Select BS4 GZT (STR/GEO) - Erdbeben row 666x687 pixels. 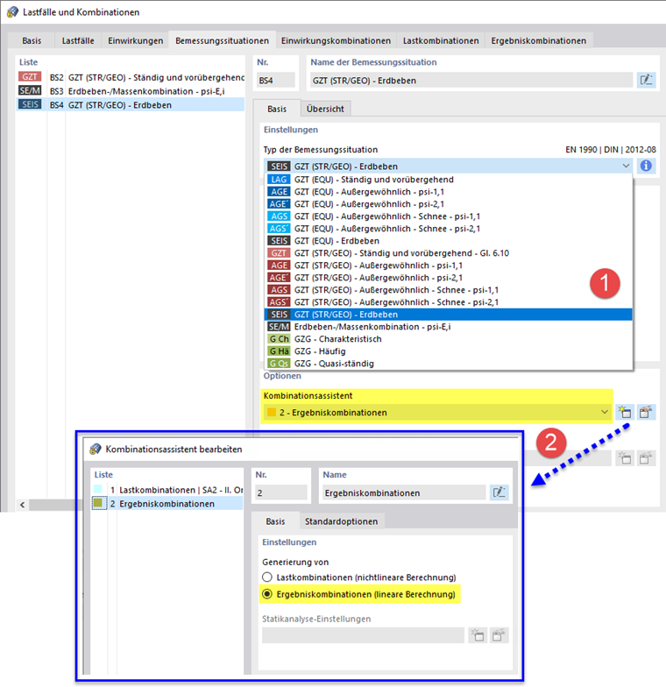coord(131,105)
